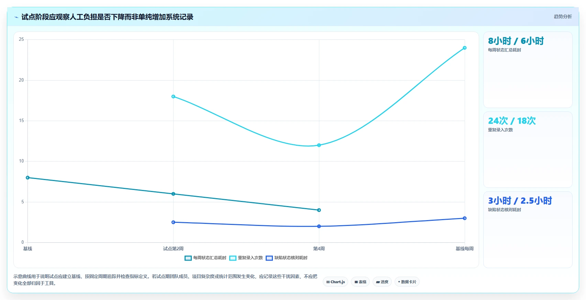Click the 进度 tag text
This screenshot has height=300, width=586.
tap(384, 282)
